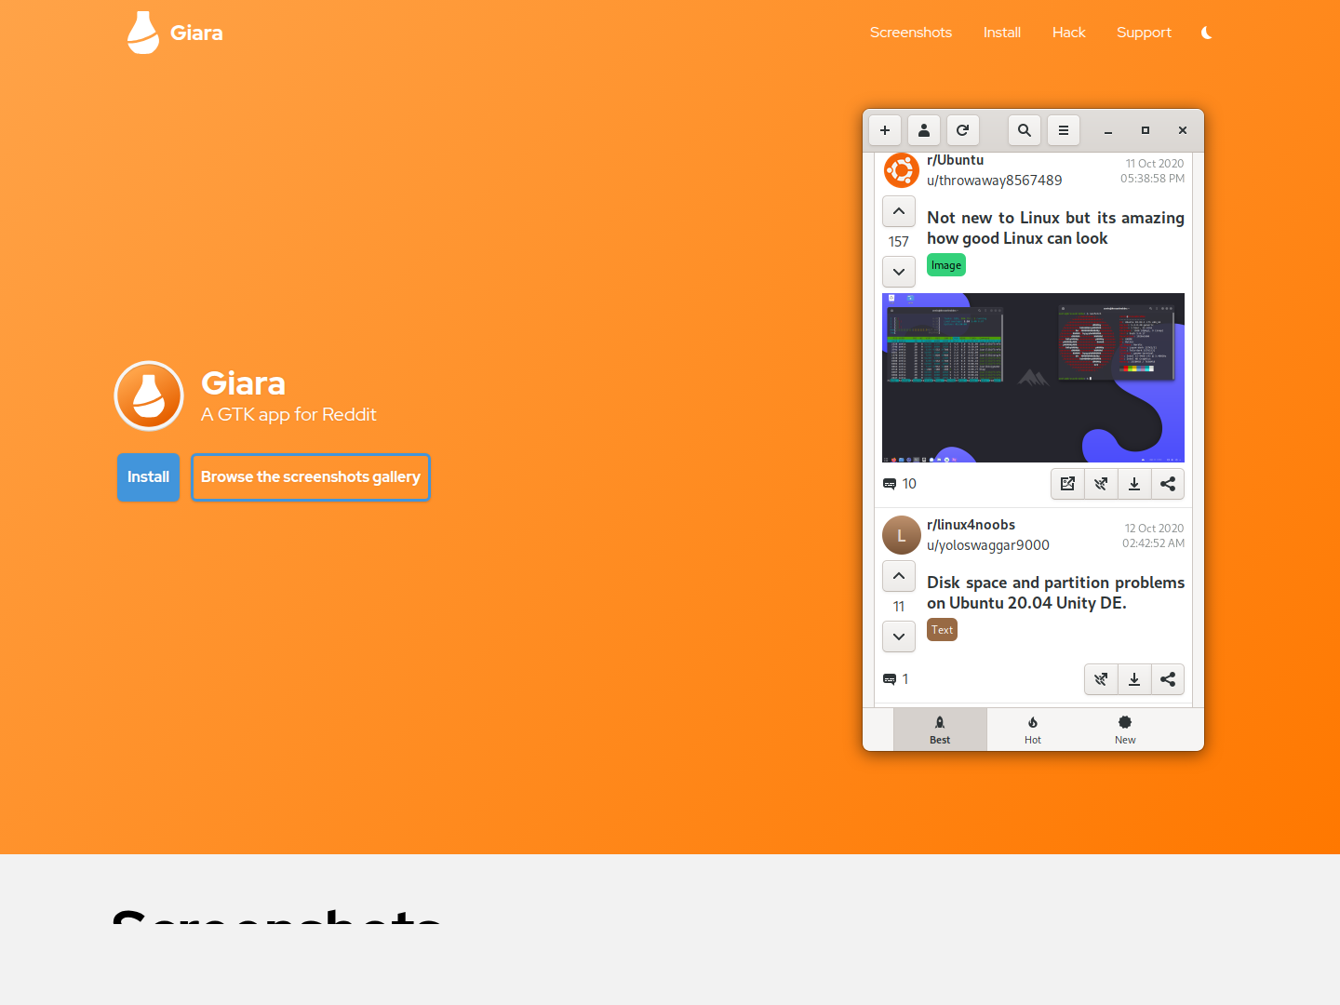Close the Giara app window
This screenshot has width=1340, height=1005.
tap(1183, 130)
